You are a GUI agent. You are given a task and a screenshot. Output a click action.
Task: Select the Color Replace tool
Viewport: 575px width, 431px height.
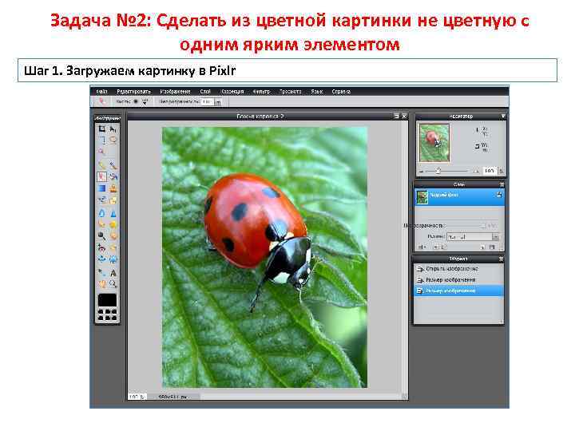[x=101, y=200]
